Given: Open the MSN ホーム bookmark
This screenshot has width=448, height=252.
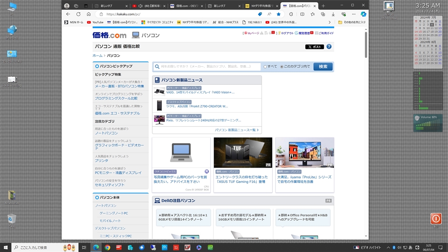Looking at the screenshot, I should coord(74,22).
